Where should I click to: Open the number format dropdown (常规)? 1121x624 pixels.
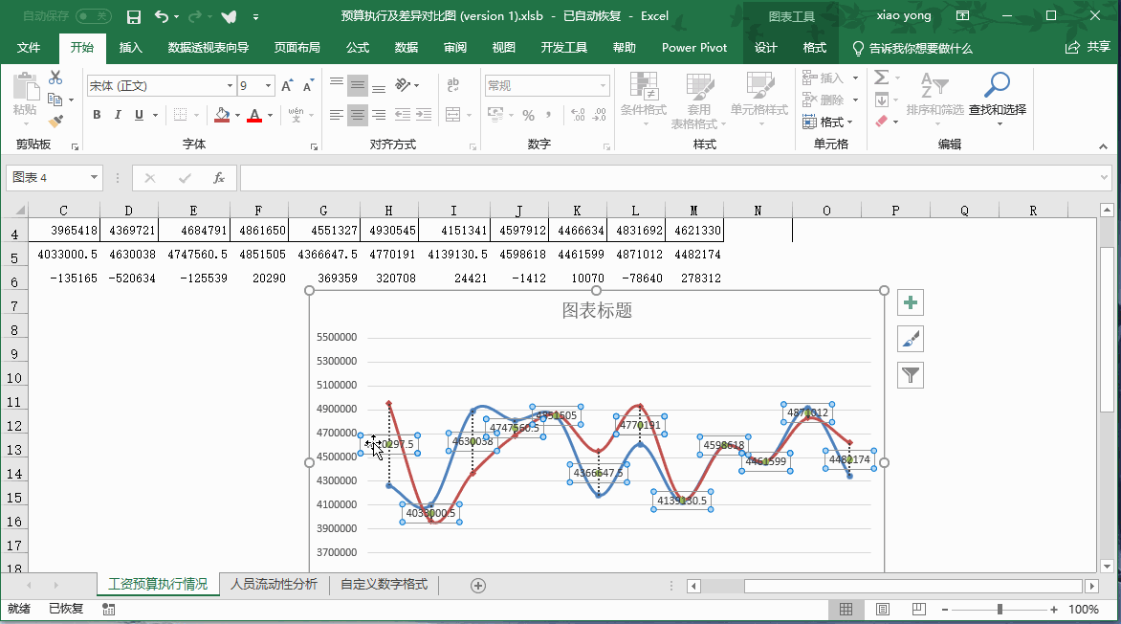pos(603,86)
